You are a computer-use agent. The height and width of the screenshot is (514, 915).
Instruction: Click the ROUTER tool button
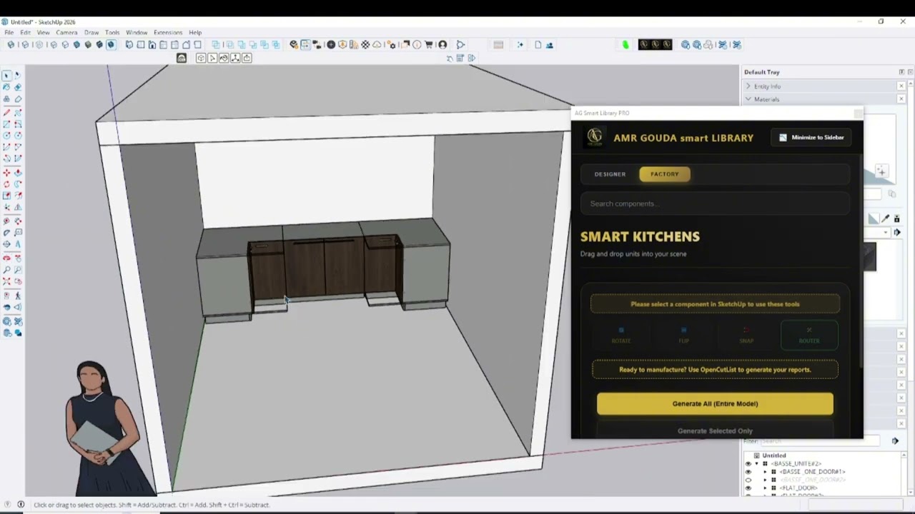[x=809, y=335]
